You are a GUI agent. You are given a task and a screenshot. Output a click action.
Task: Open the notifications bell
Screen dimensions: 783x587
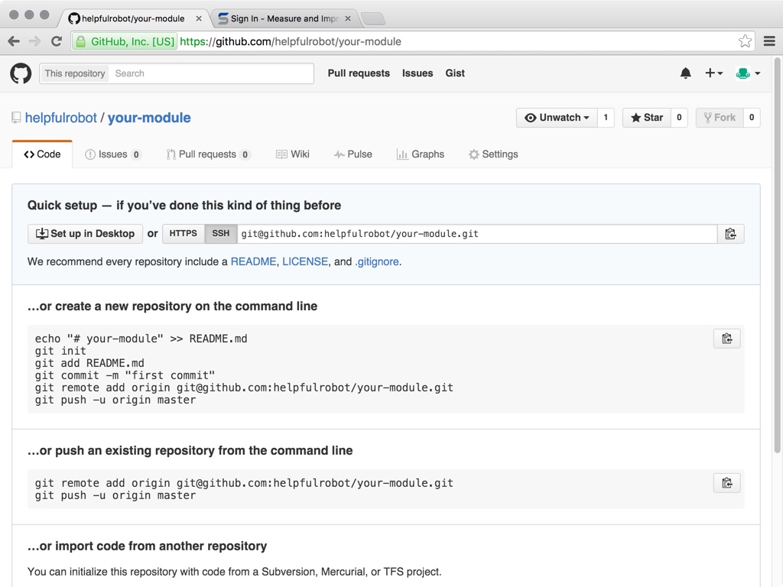(686, 73)
